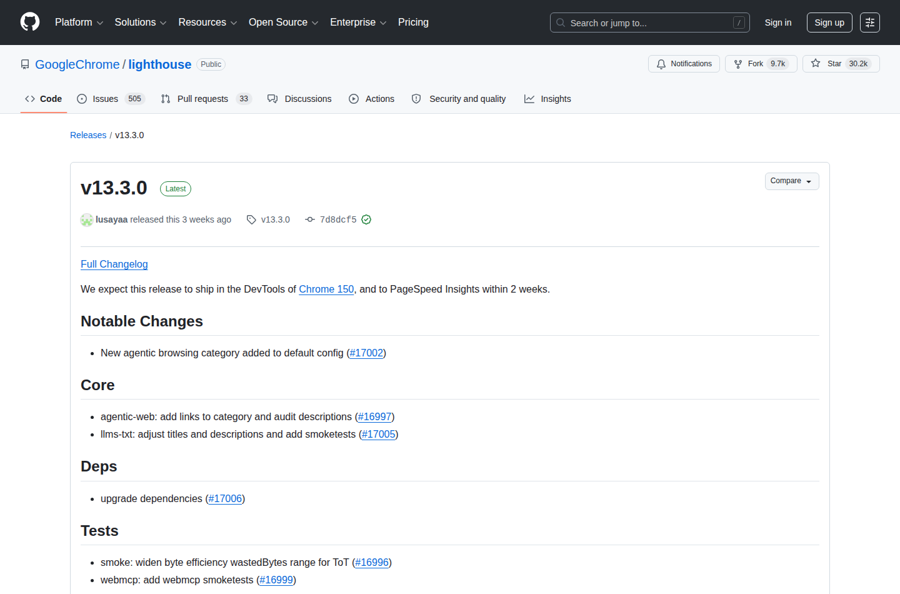Click the Sign up button

829,23
